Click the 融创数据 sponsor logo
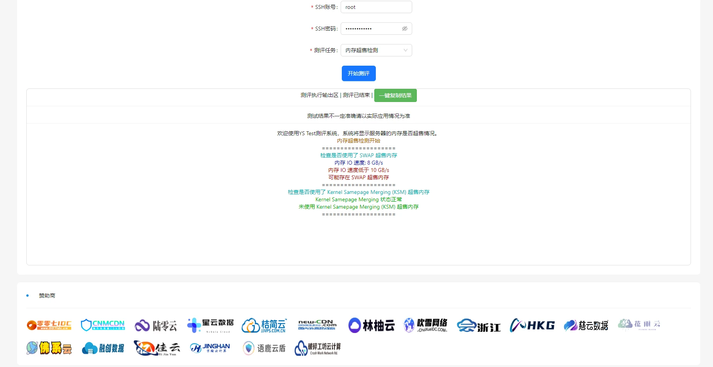The image size is (713, 367). [x=103, y=348]
